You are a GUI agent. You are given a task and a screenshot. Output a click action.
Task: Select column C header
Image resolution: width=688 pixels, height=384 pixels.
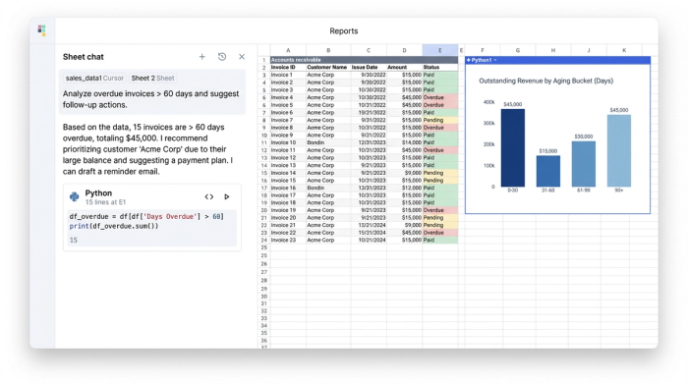click(x=369, y=50)
